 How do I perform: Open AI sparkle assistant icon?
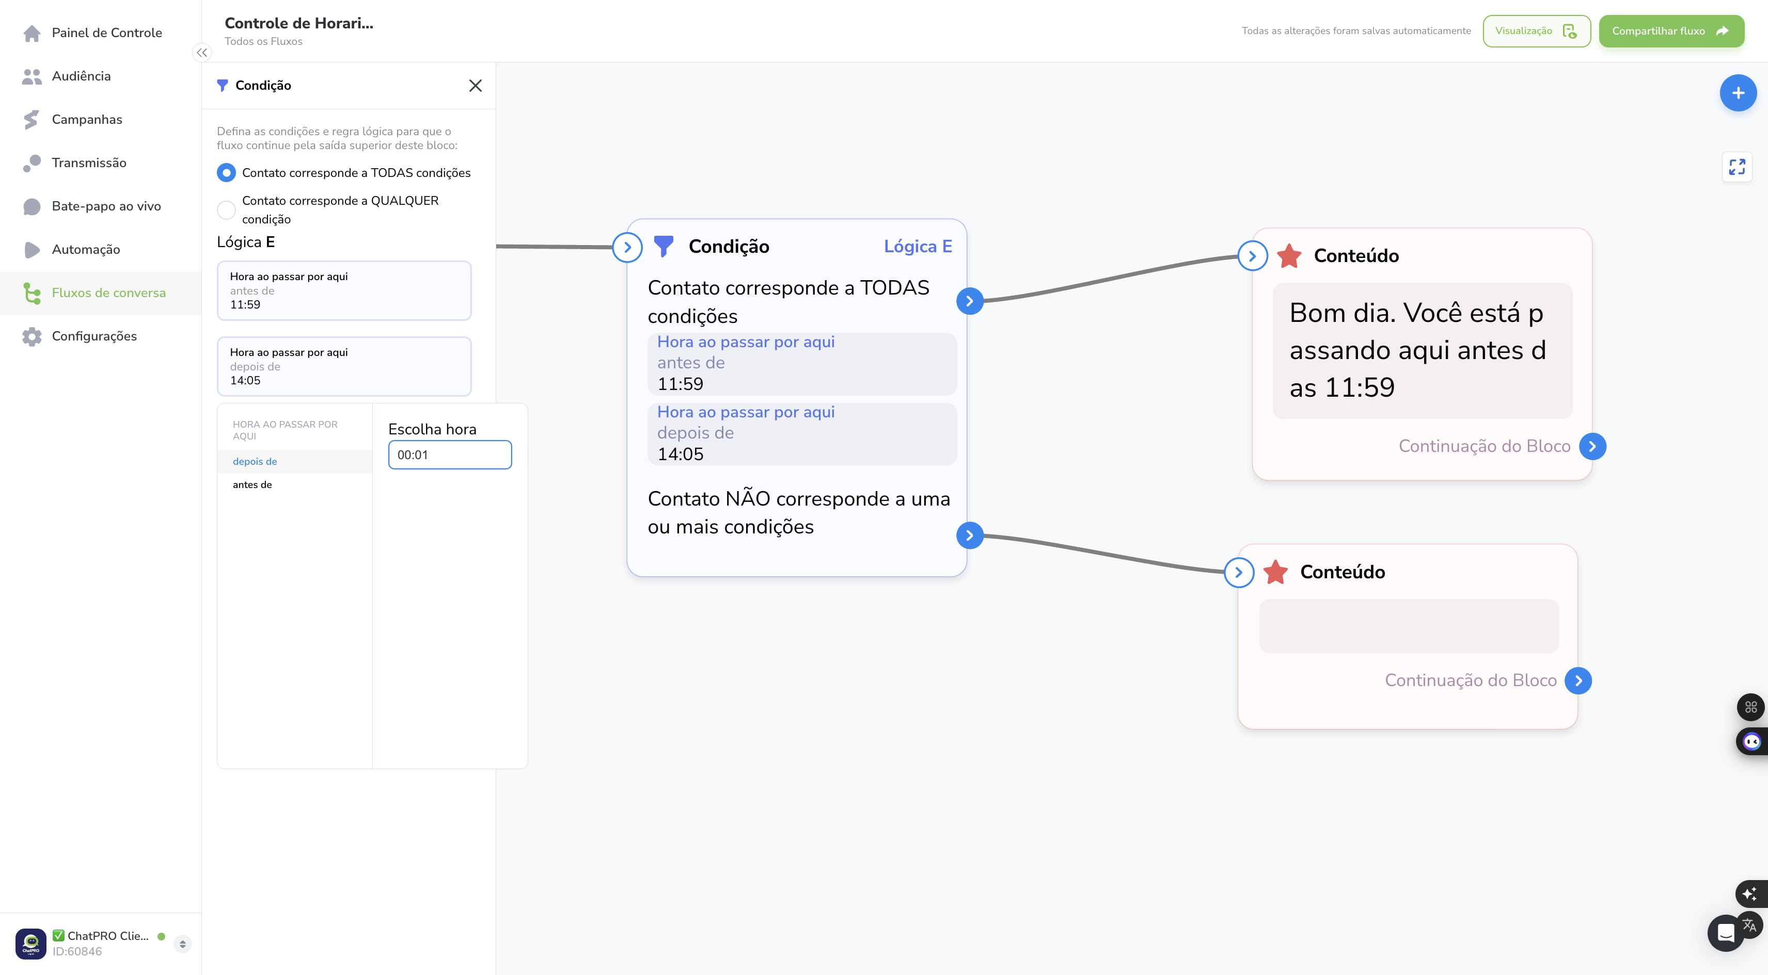pos(1750,894)
